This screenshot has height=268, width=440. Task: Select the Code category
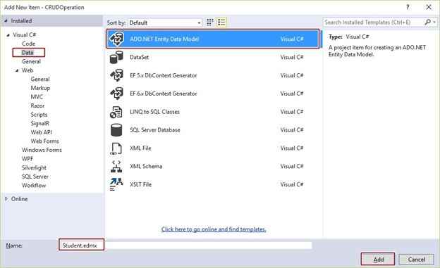tap(29, 44)
